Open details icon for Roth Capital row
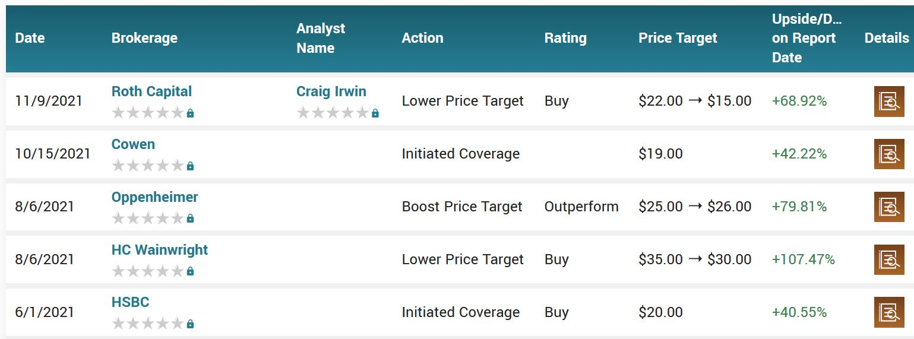 [x=889, y=101]
